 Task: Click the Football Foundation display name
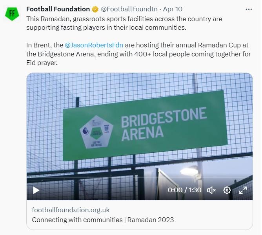click(58, 9)
